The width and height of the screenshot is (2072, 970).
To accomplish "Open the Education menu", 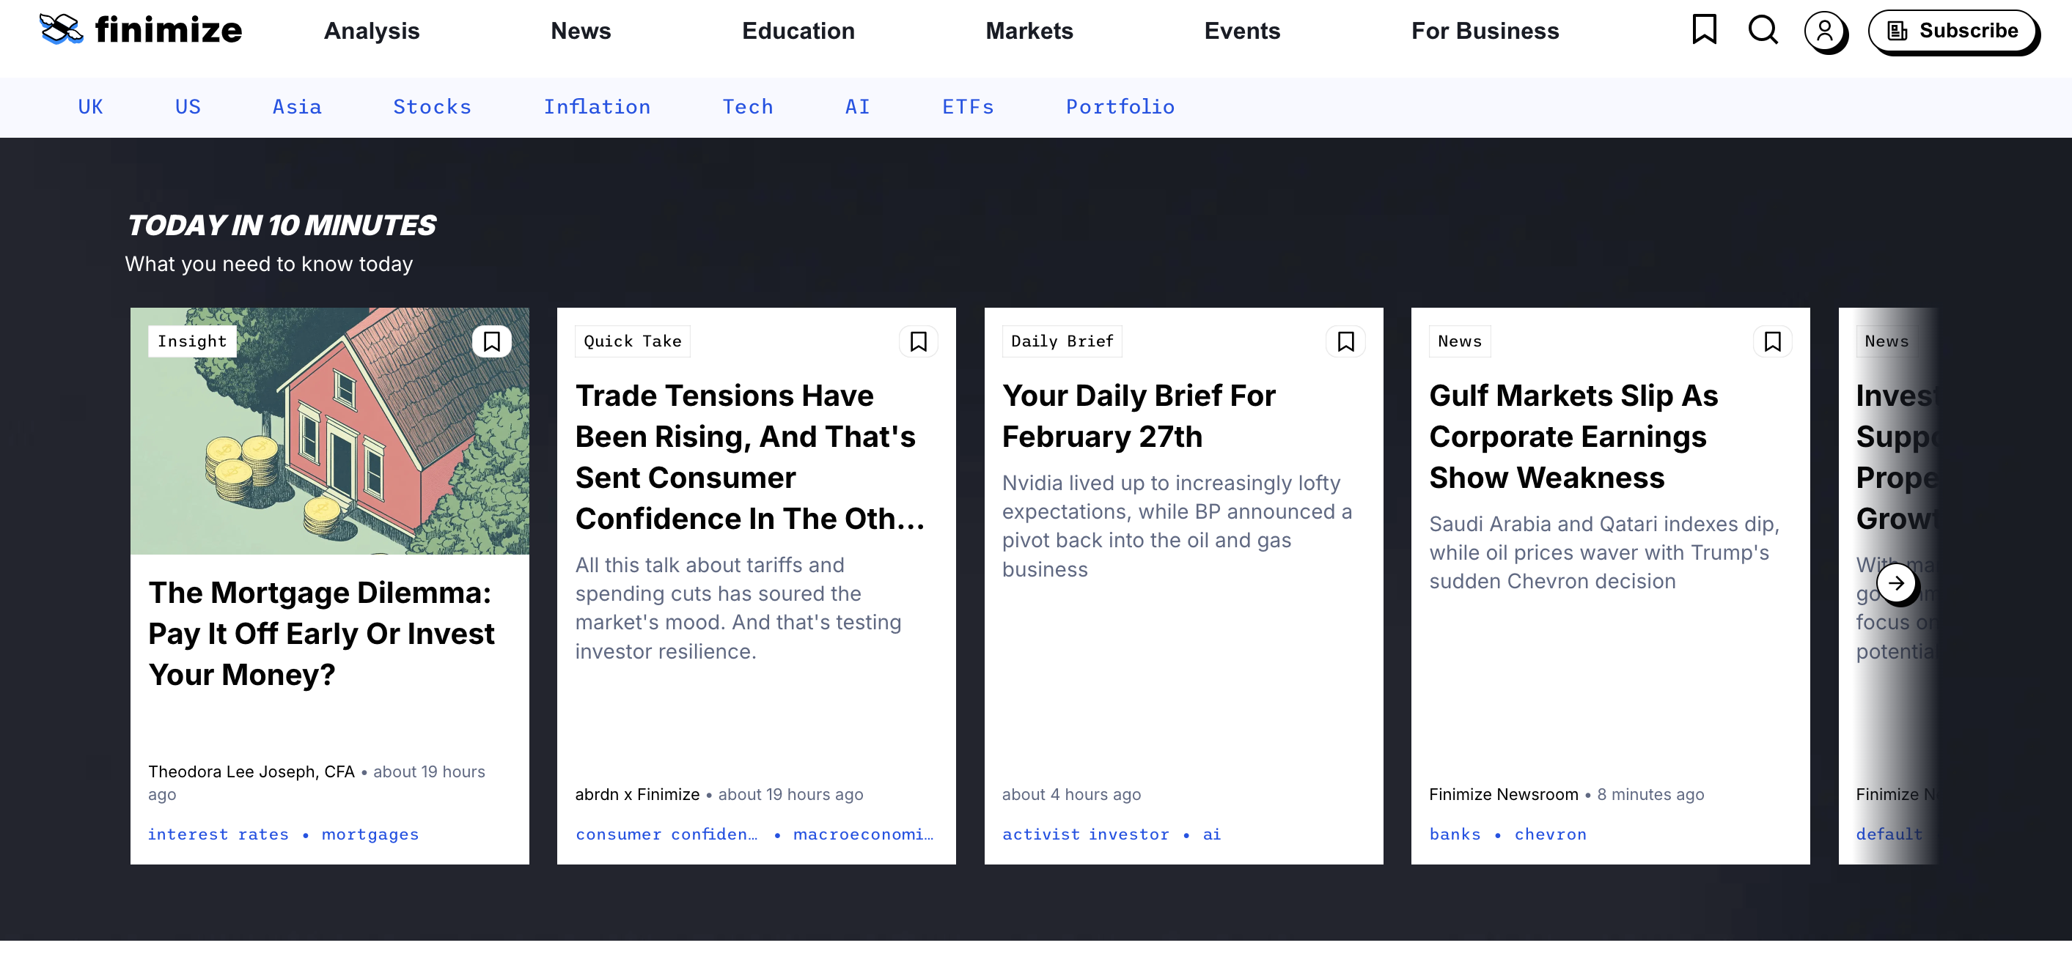I will click(798, 32).
